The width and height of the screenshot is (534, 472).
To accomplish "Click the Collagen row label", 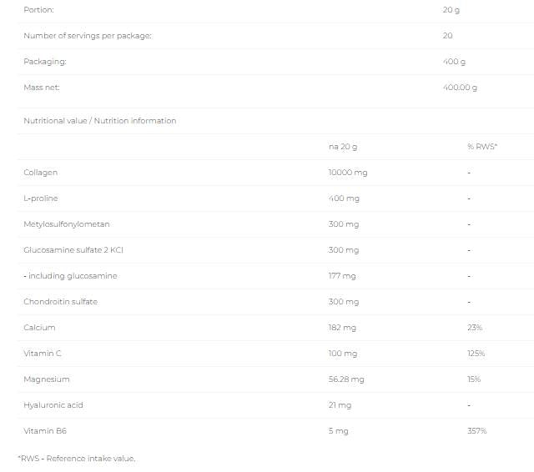I will click(40, 173).
